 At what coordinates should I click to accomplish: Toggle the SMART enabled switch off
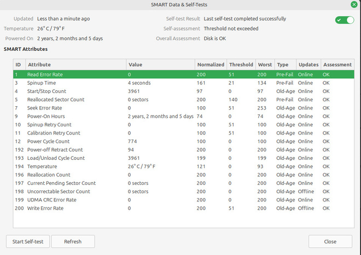coord(345,20)
